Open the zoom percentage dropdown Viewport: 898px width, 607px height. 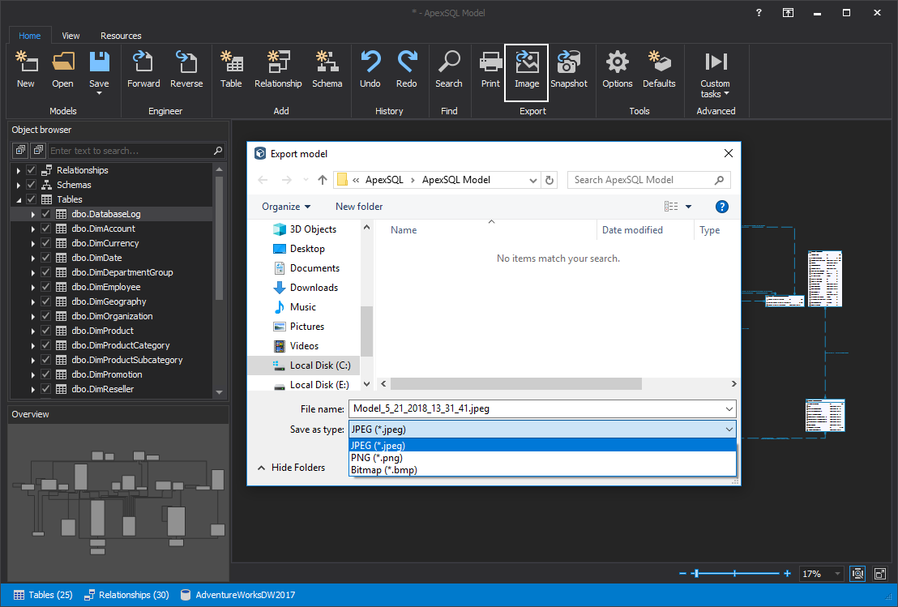pos(837,573)
